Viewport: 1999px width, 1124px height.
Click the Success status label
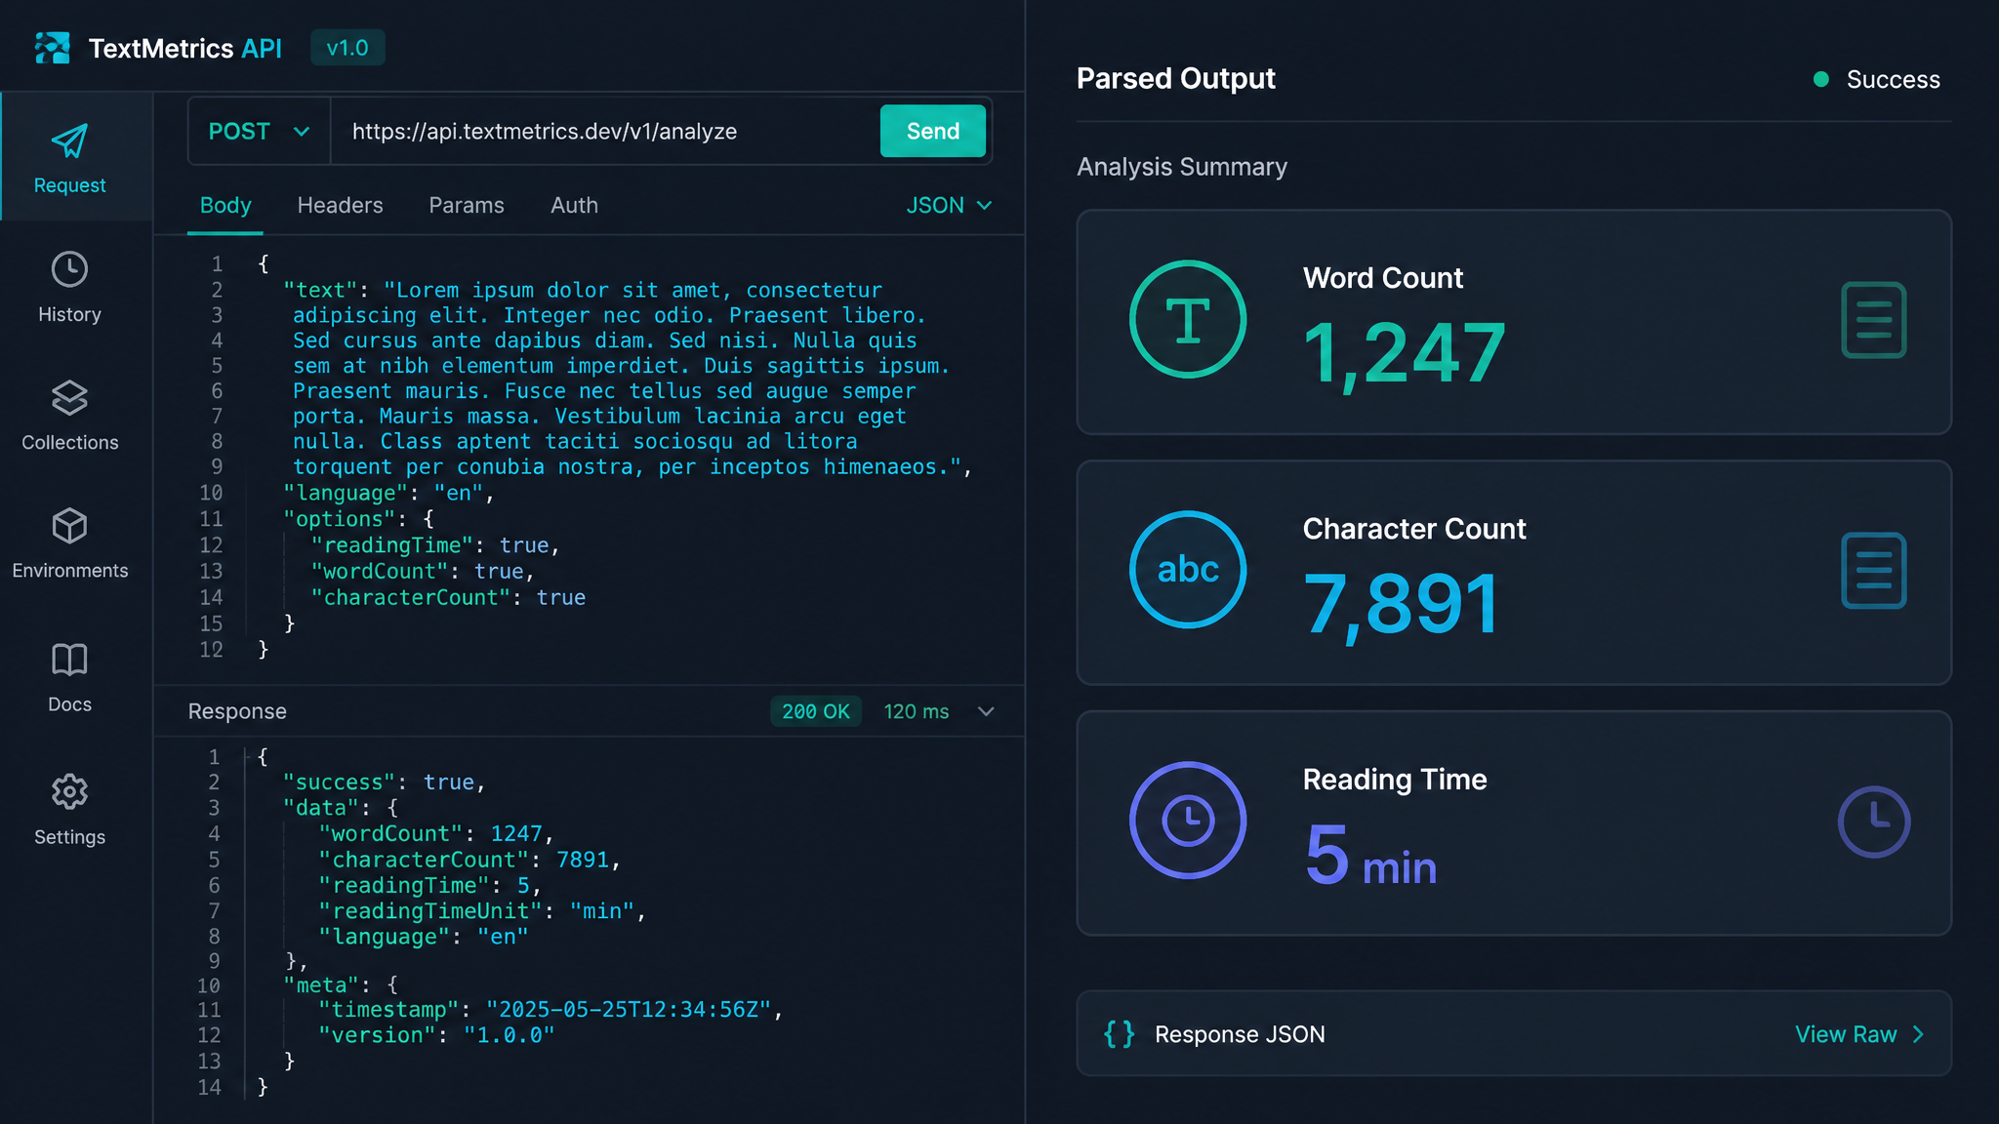point(1893,79)
